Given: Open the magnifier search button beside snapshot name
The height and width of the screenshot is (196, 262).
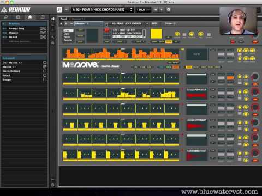Looking at the screenshot, I should (59, 9).
